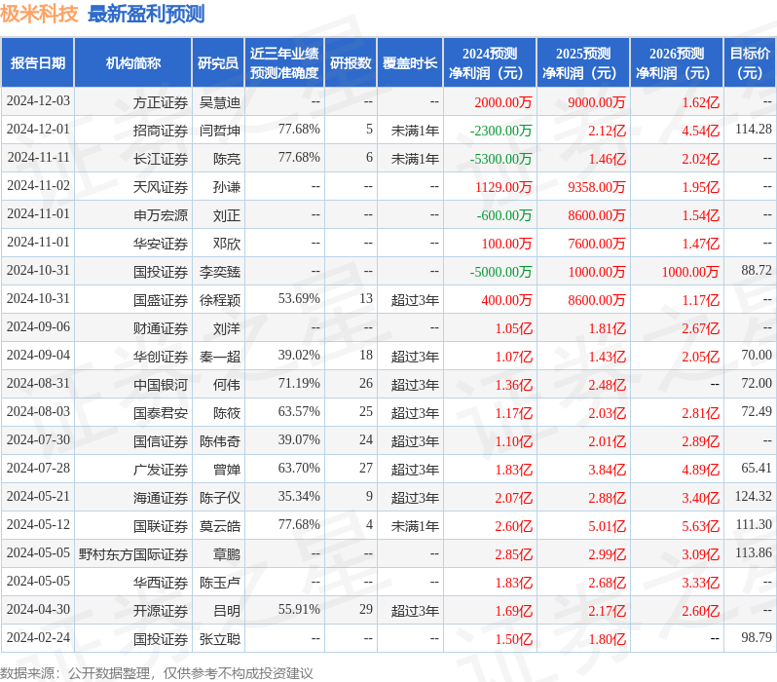Click the -600.00万 forecast value
The height and width of the screenshot is (682, 777).
(x=504, y=215)
